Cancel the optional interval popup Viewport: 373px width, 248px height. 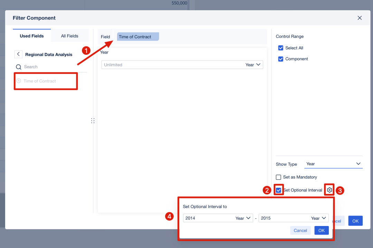click(300, 230)
